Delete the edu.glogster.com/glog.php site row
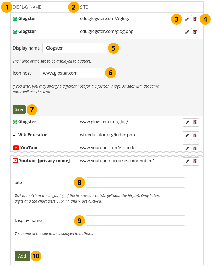 coord(195,32)
